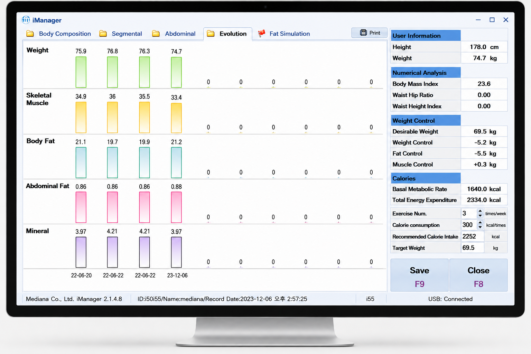531x354 pixels.
Task: Click the printer icon on Print button
Action: tap(363, 33)
